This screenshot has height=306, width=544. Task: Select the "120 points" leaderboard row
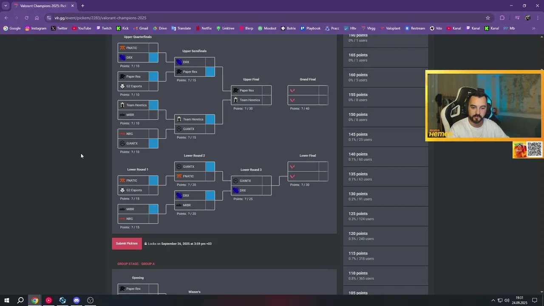click(385, 236)
